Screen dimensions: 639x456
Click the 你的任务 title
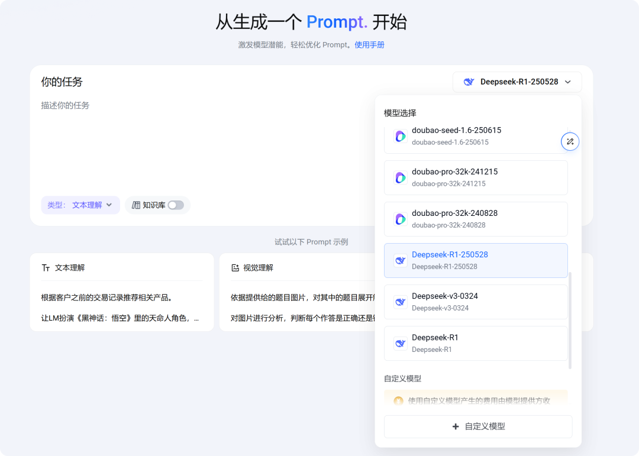tap(62, 82)
